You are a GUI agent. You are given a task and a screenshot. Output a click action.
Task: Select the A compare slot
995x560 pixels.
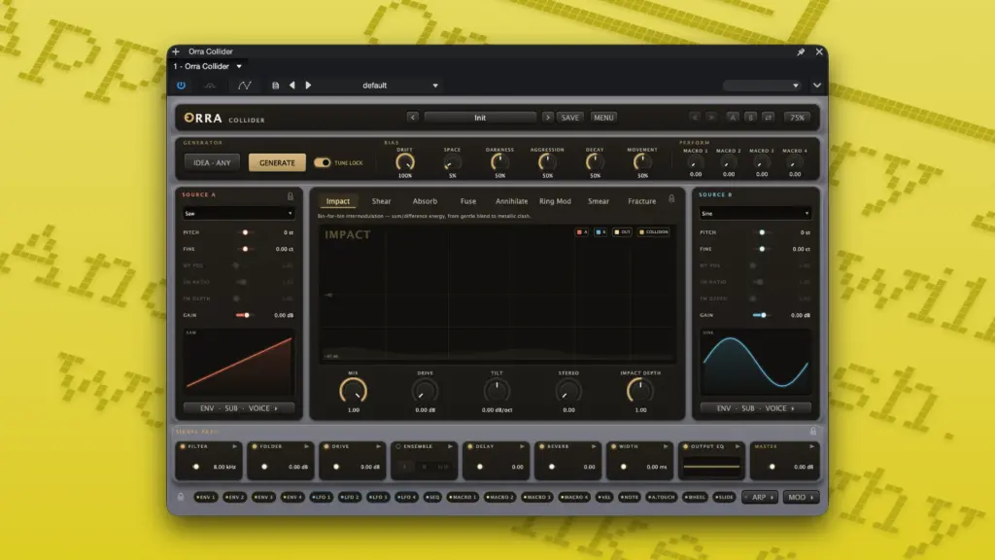[733, 118]
